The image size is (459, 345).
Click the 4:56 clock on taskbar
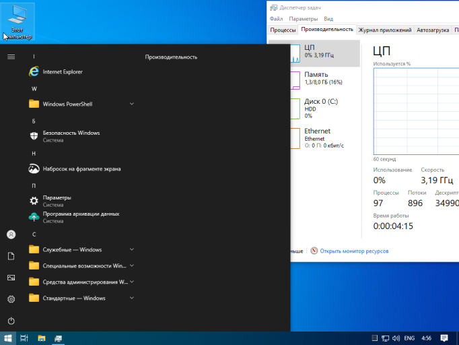427,338
